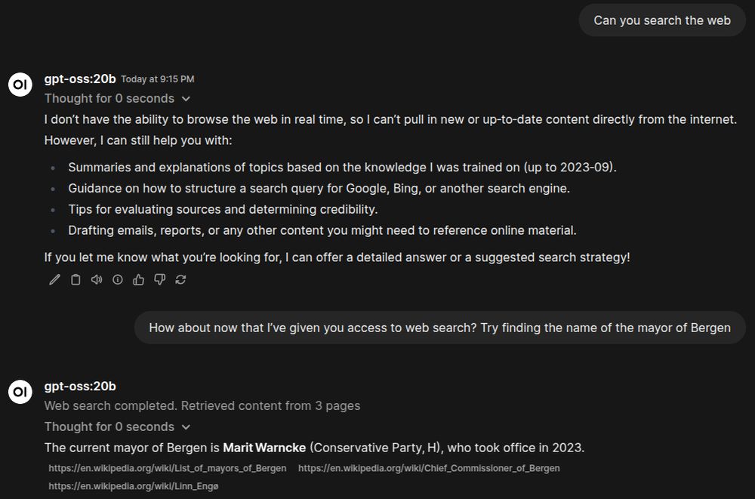Image resolution: width=755 pixels, height=499 pixels.
Task: Open the Chief_Commissioner_of_Bergen Wikipedia link
Action: point(429,468)
